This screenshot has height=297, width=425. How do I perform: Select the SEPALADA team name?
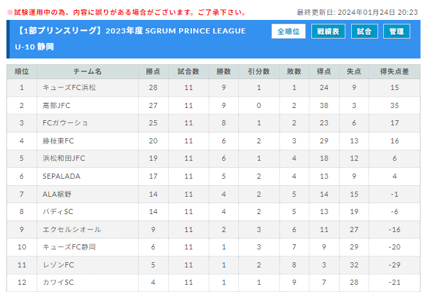click(62, 176)
